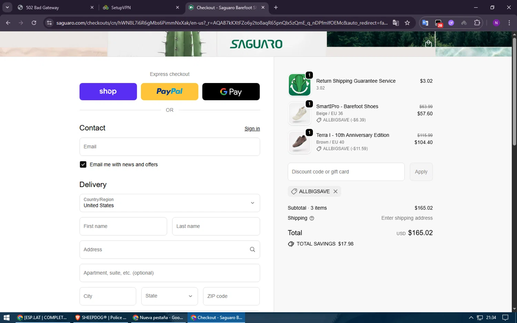
Task: Click the extension icon with red 20 badge
Action: 438,23
